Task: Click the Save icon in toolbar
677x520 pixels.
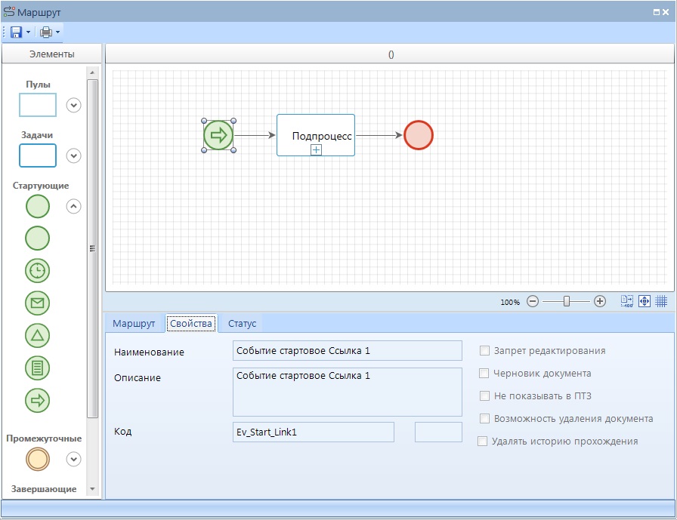Action: (16, 32)
